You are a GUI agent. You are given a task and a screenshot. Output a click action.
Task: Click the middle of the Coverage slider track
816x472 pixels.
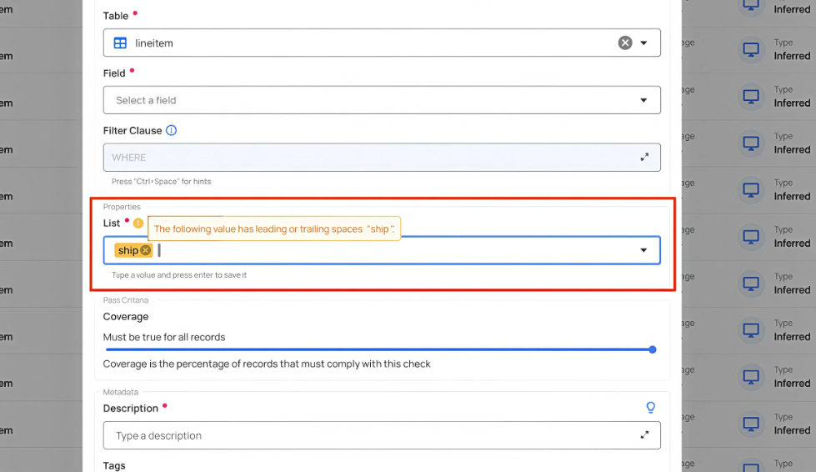(379, 349)
